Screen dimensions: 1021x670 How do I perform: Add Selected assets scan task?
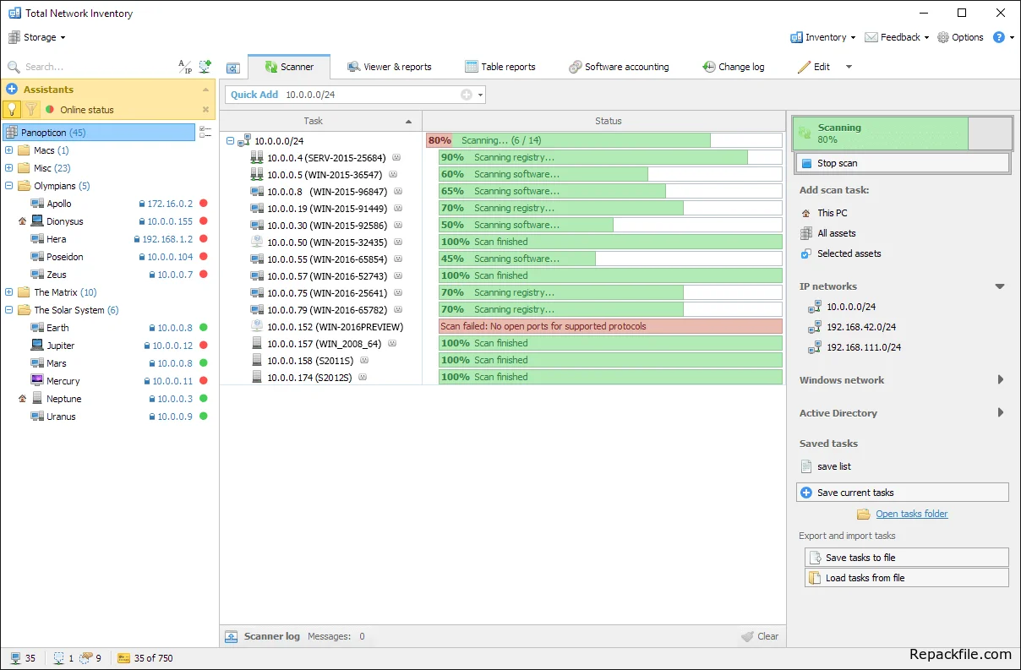click(x=841, y=253)
